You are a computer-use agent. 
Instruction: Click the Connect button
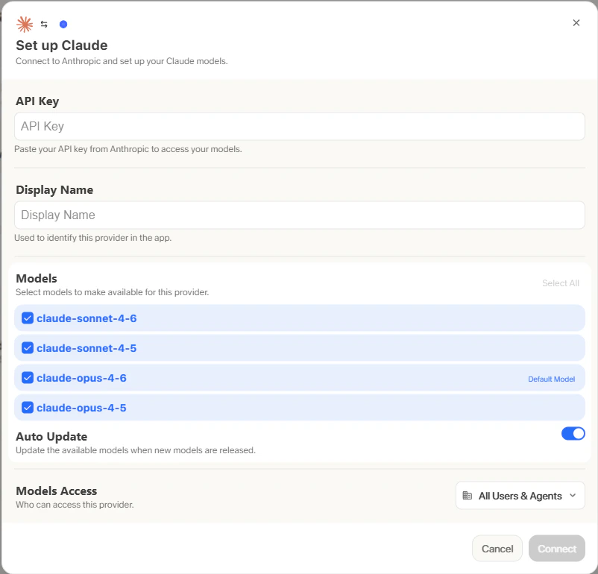pyautogui.click(x=556, y=549)
